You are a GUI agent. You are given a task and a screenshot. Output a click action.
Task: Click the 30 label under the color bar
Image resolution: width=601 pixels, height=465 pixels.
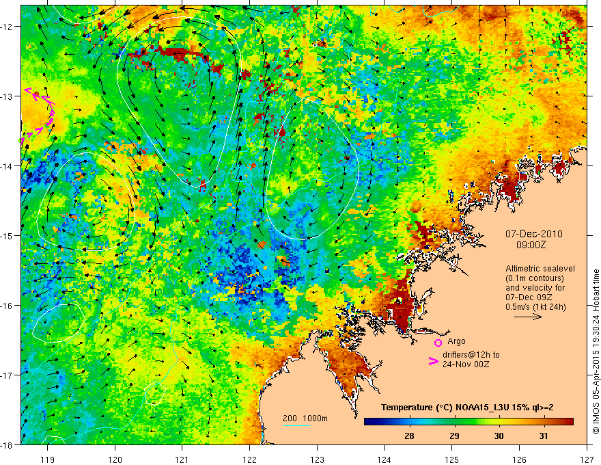pyautogui.click(x=499, y=436)
